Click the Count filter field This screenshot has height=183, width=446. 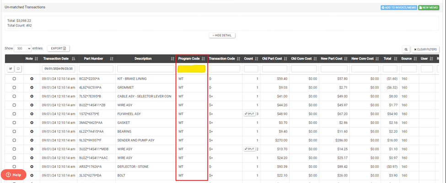251,69
